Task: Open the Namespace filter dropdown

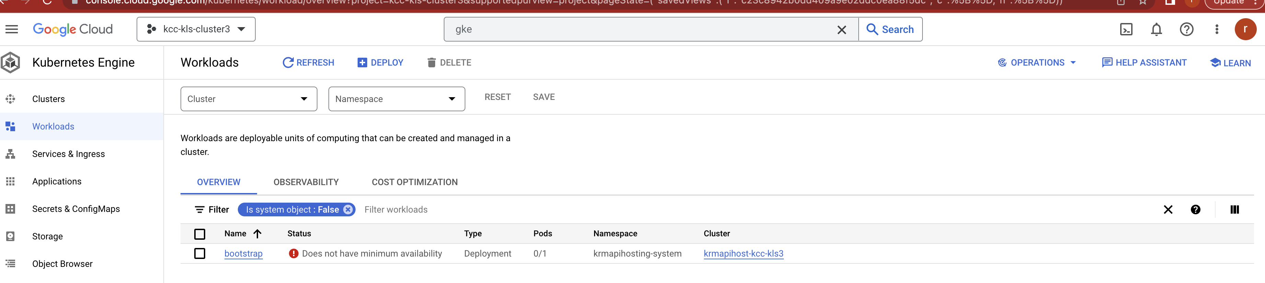Action: [396, 99]
